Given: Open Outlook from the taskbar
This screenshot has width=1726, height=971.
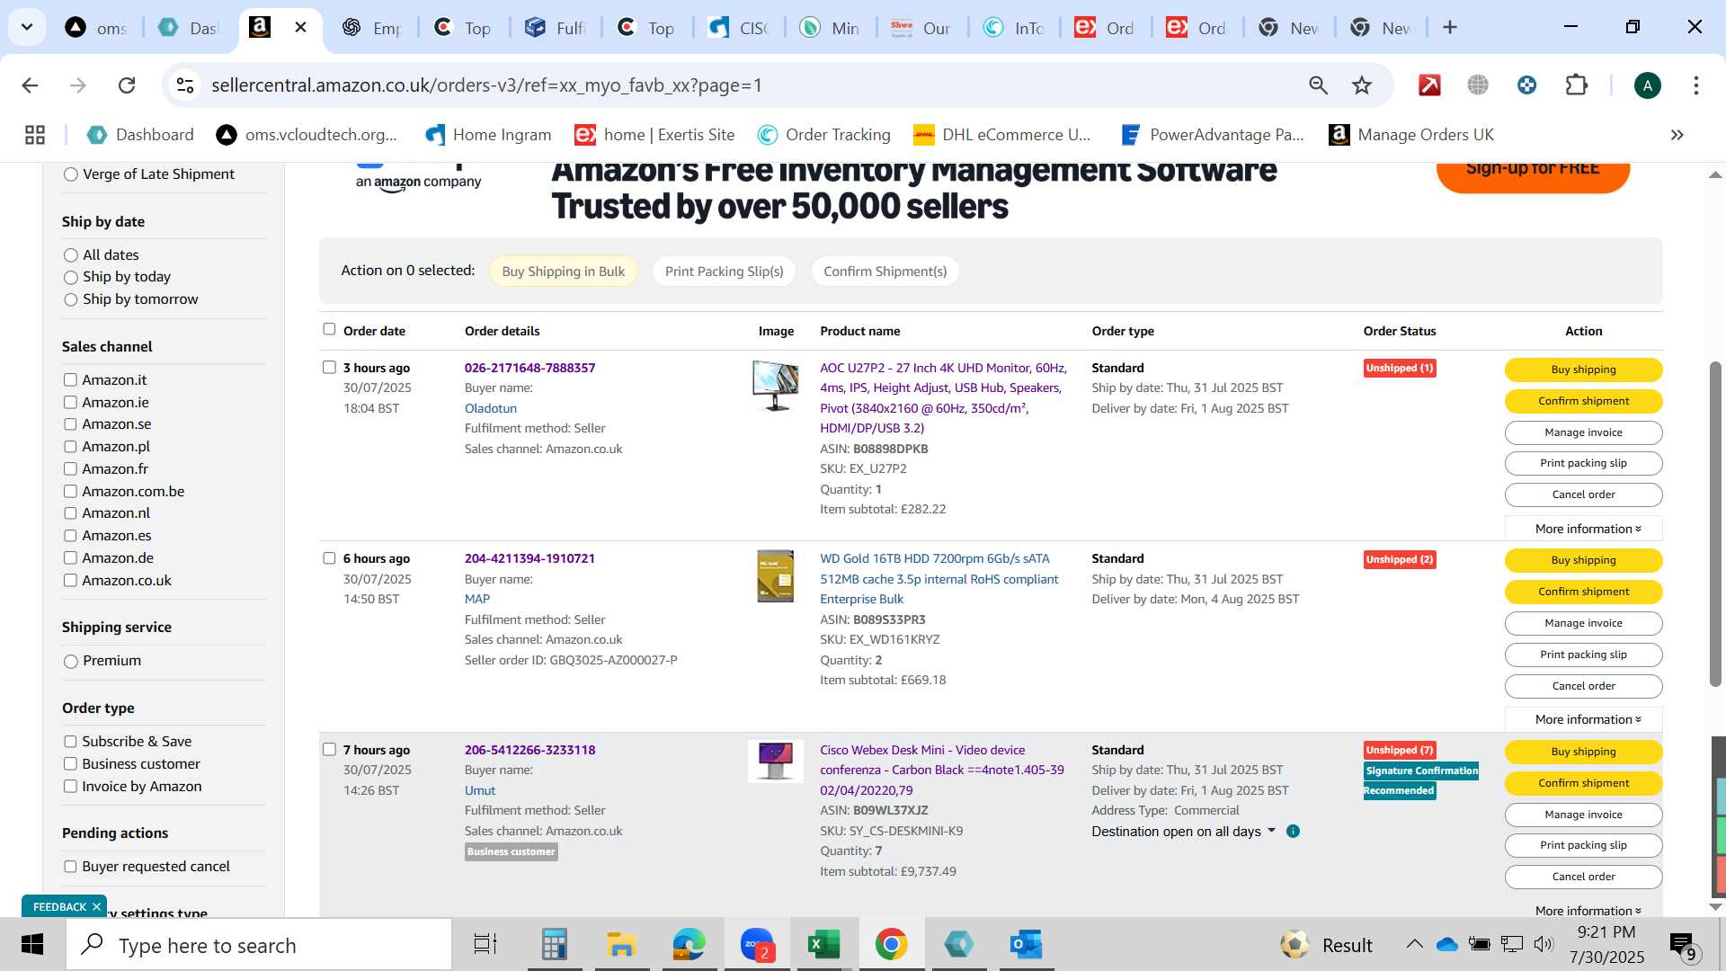Looking at the screenshot, I should 1026,945.
